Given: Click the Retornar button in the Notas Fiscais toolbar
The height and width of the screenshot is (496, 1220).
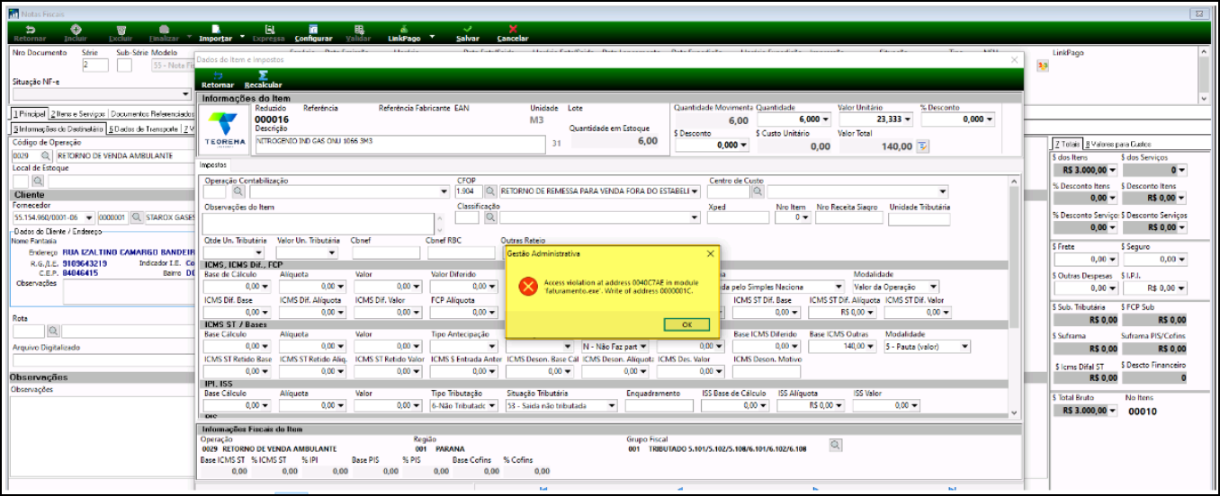Looking at the screenshot, I should (30, 33).
